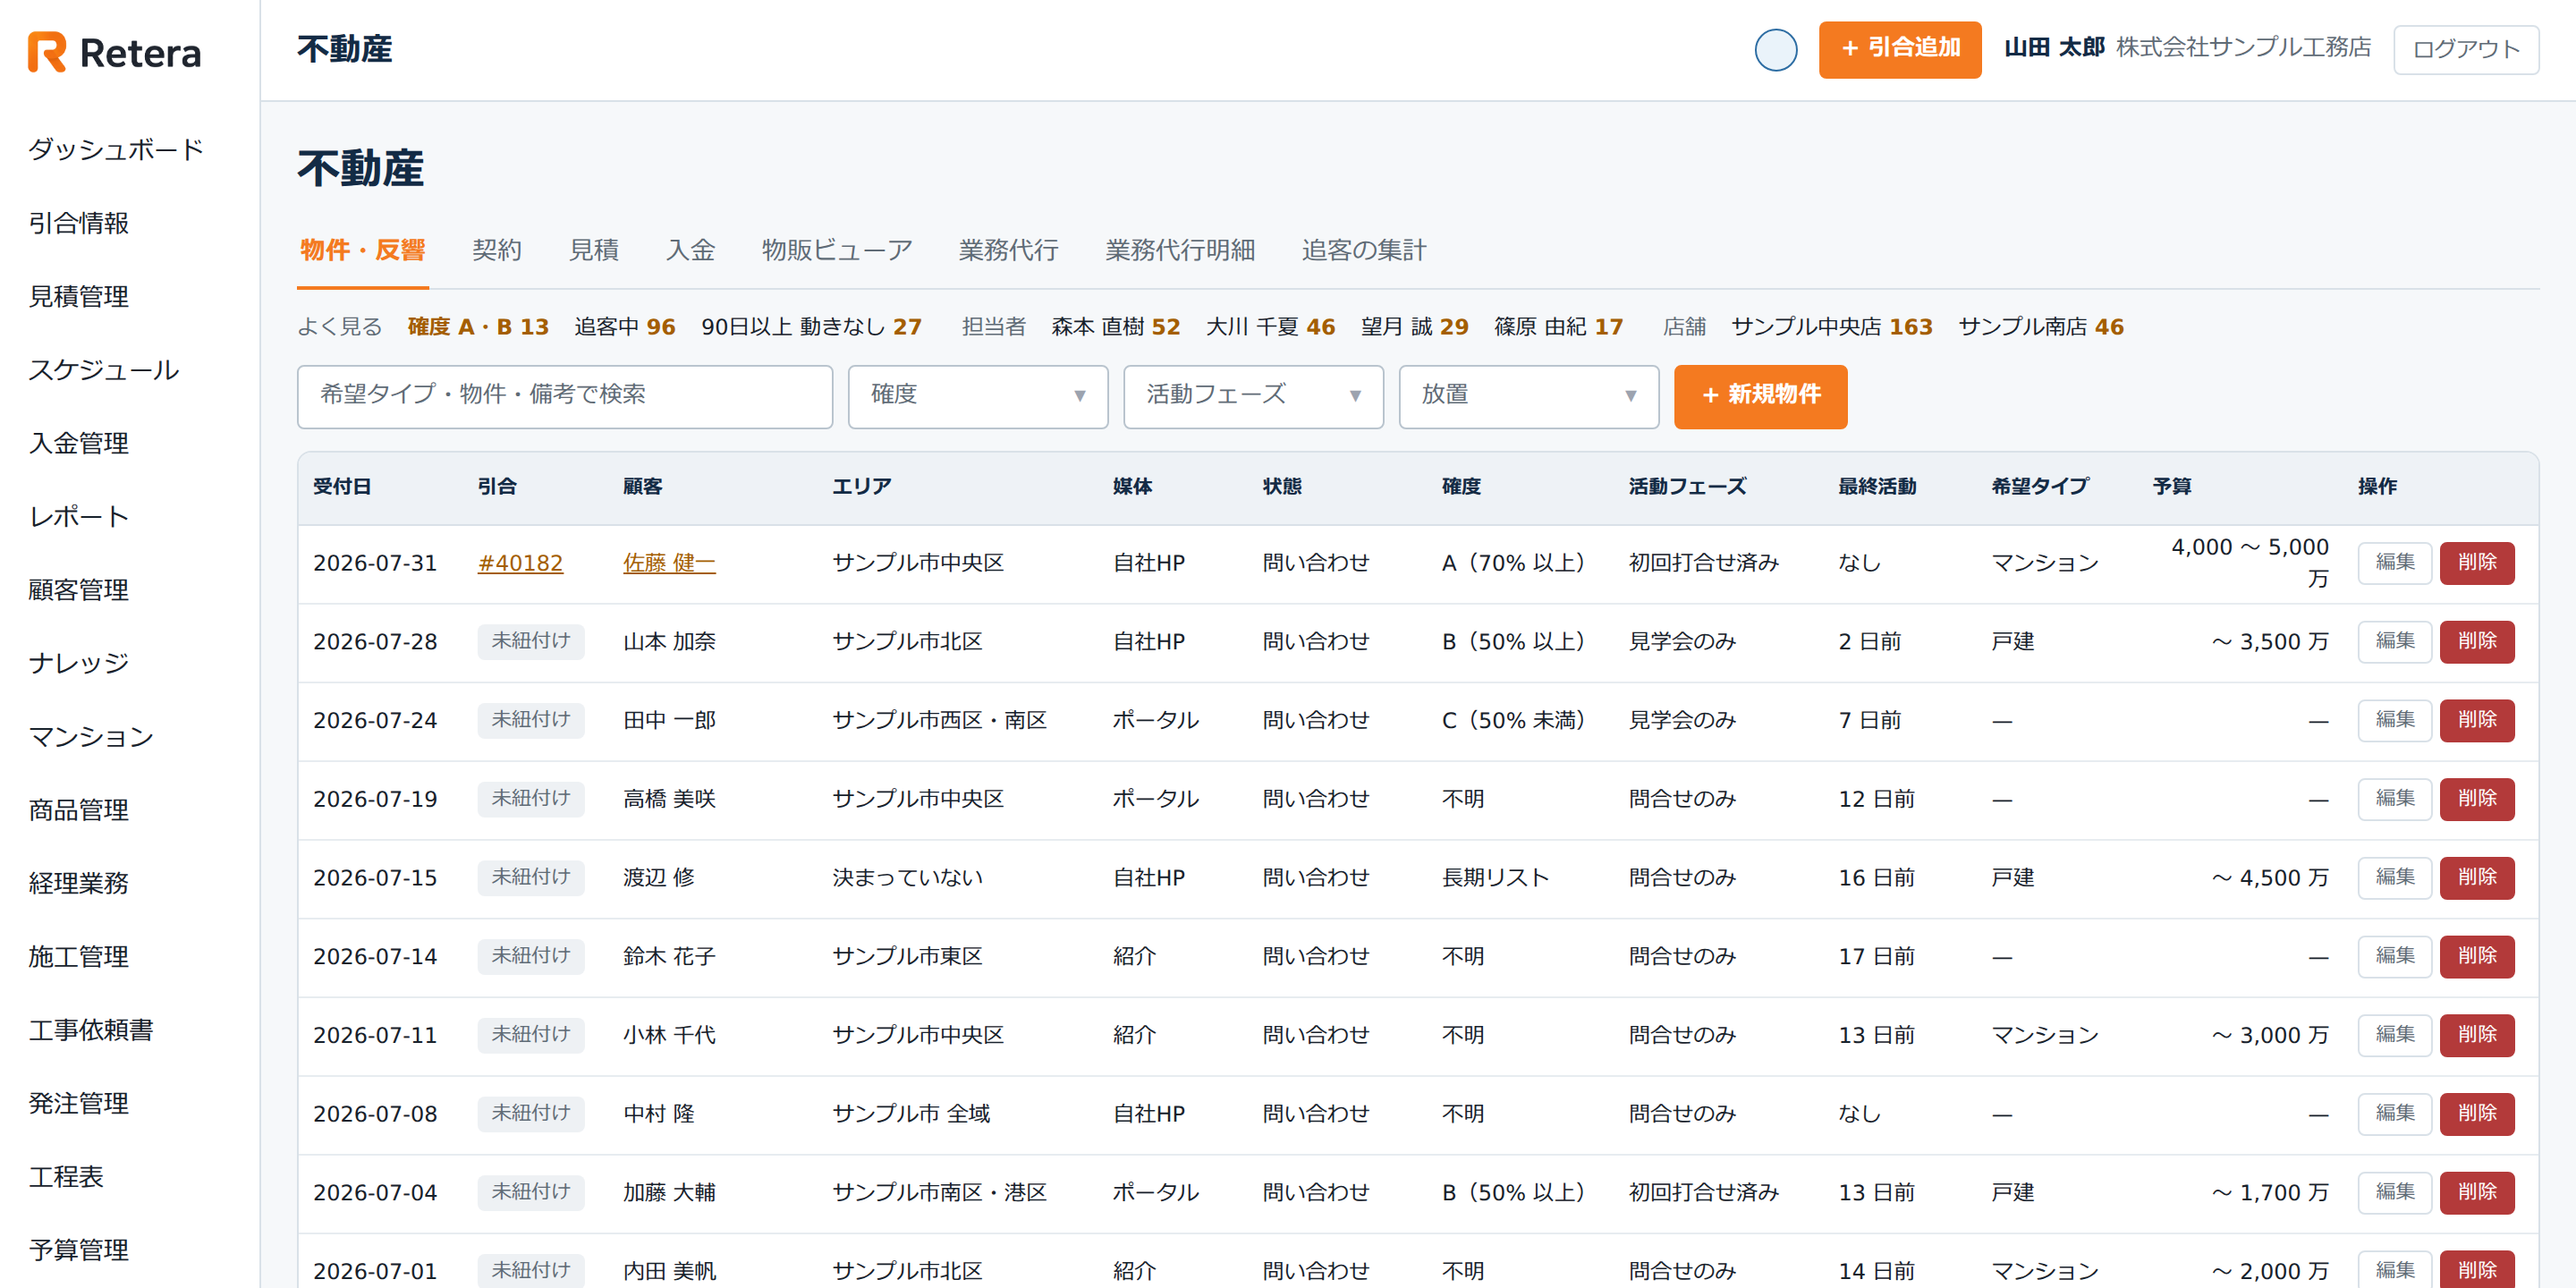Open 工事依頼書 in sidebar
This screenshot has height=1288, width=2576.
click(x=91, y=1030)
